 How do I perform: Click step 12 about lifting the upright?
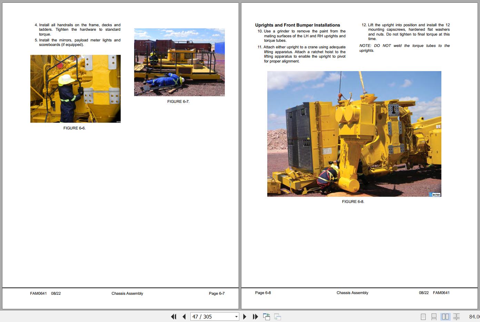pos(406,32)
